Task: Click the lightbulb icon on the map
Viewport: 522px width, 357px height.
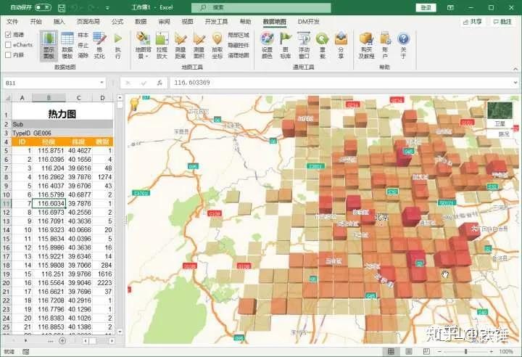Action: [x=134, y=103]
